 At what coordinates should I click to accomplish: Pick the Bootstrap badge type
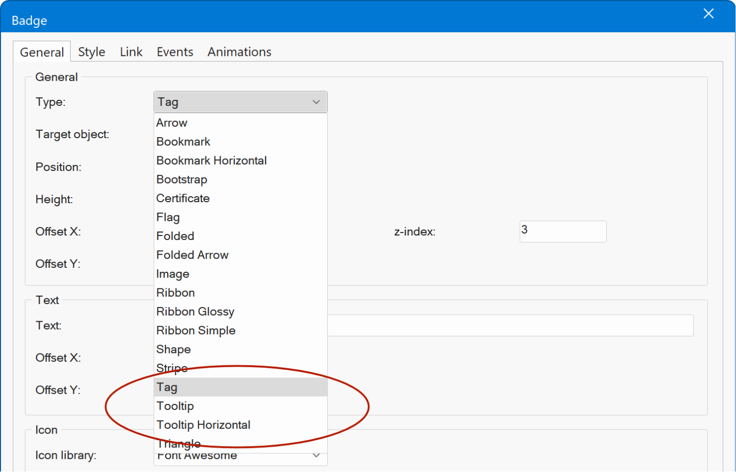point(182,180)
